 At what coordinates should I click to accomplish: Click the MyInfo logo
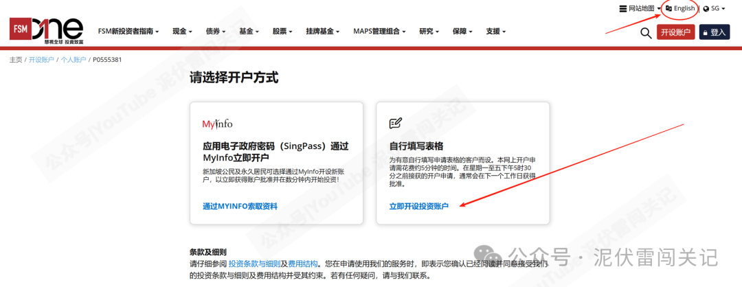click(217, 124)
